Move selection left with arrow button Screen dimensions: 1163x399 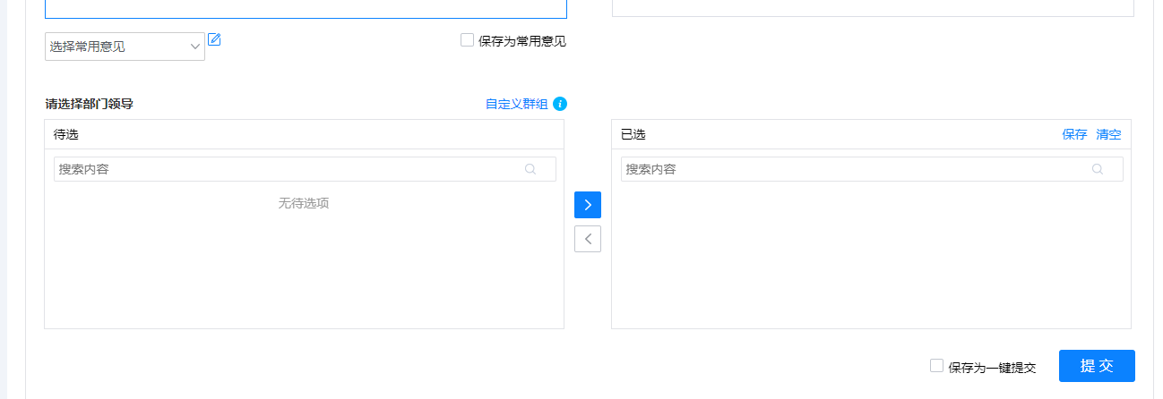[588, 239]
